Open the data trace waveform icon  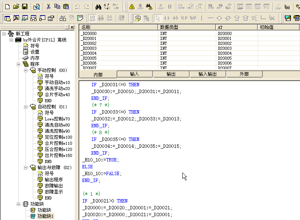(x=287, y=7)
